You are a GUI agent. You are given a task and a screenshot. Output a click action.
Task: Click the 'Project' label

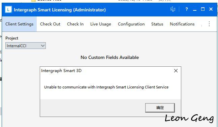12,38
